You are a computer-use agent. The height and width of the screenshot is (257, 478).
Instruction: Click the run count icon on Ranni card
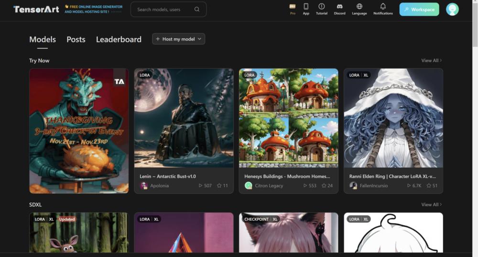(x=409, y=185)
